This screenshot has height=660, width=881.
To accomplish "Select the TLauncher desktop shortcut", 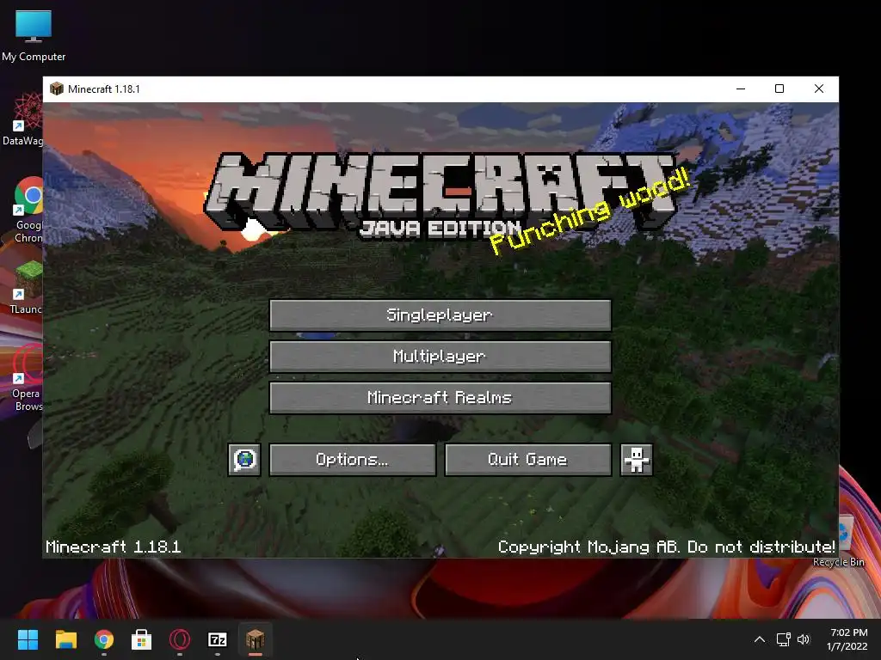I will click(x=27, y=287).
